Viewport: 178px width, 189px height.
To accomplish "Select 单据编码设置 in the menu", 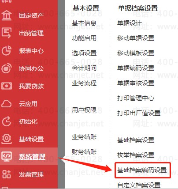I will click(x=136, y=68).
